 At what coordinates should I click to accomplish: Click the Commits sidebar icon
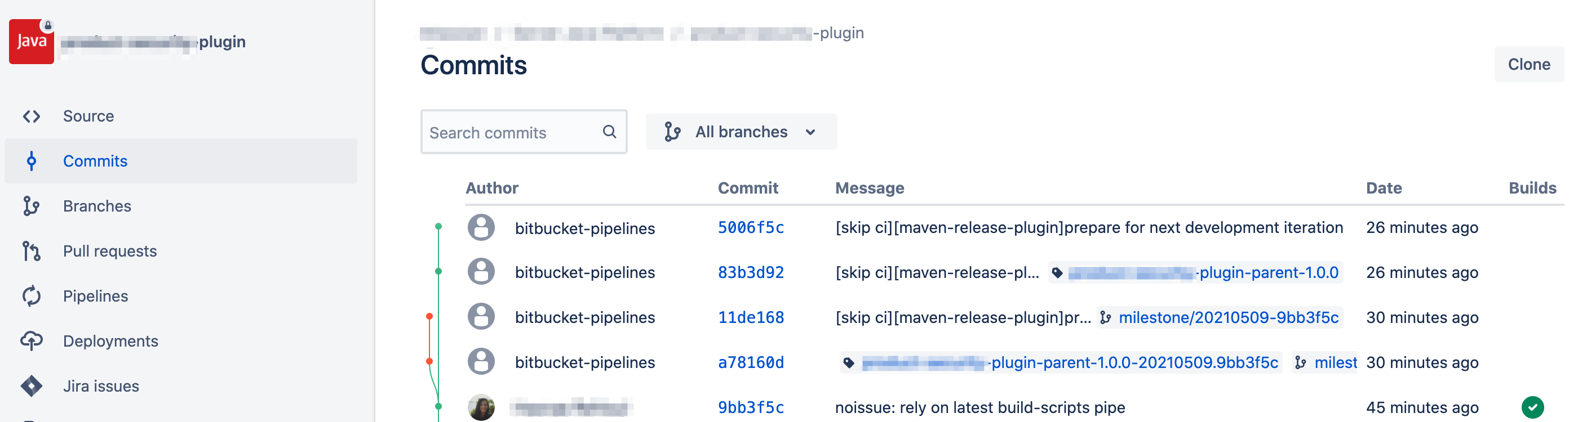(31, 161)
